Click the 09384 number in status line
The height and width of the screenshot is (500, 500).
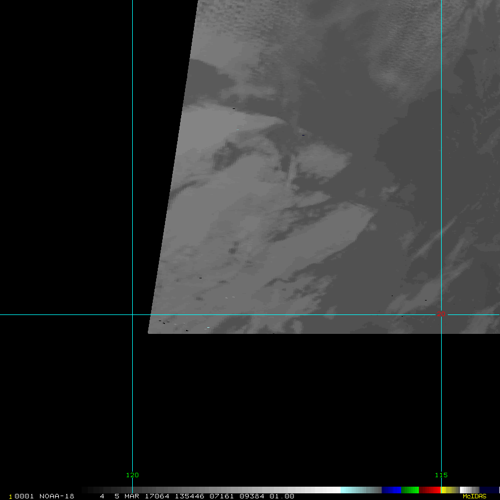pos(252,496)
